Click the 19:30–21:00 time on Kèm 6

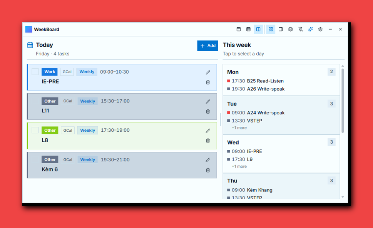pyautogui.click(x=115, y=160)
